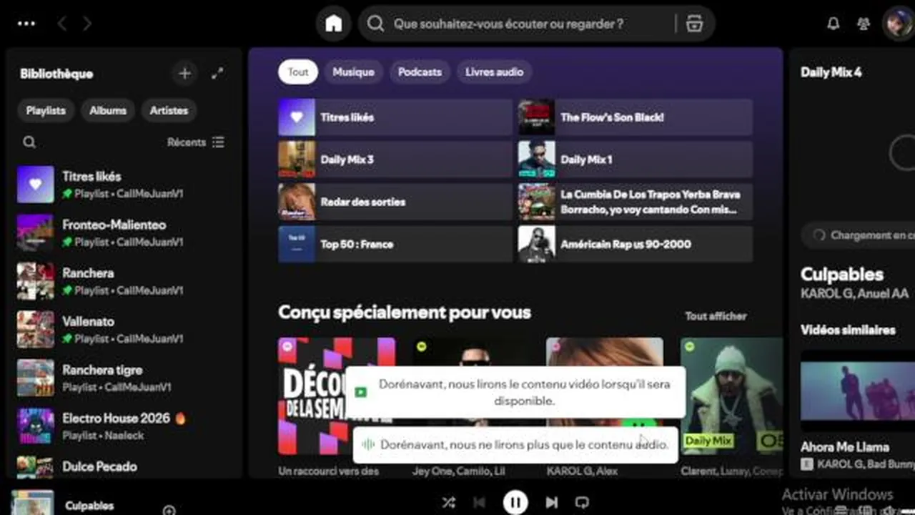The width and height of the screenshot is (915, 515).
Task: Click the Tout afficher link
Action: [716, 316]
